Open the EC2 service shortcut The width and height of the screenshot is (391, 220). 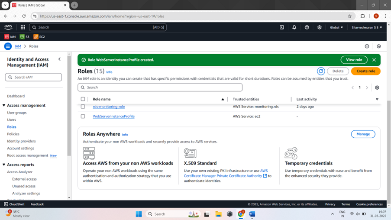click(x=39, y=37)
